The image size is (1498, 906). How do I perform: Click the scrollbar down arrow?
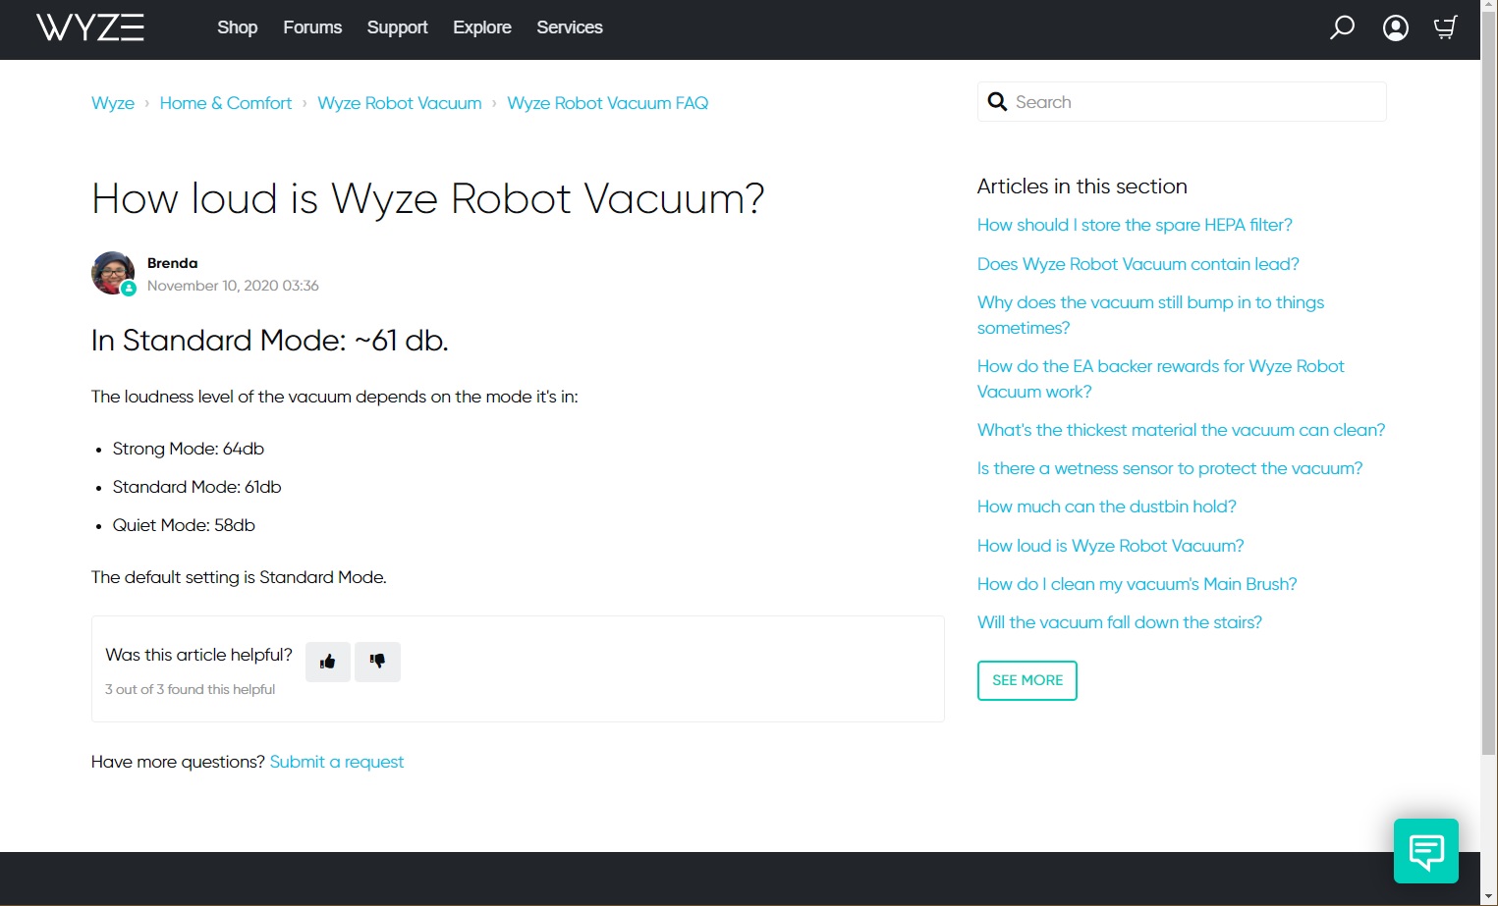(1489, 897)
